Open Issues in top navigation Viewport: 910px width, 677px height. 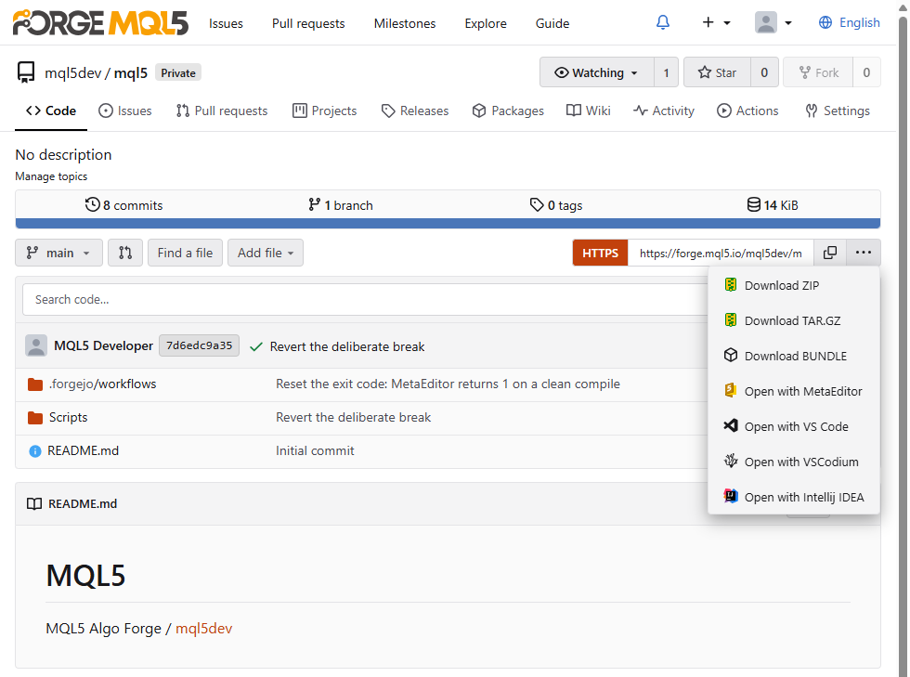[x=226, y=23]
